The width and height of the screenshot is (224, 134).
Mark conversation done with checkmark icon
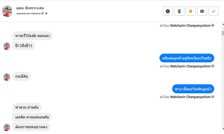tap(213, 11)
